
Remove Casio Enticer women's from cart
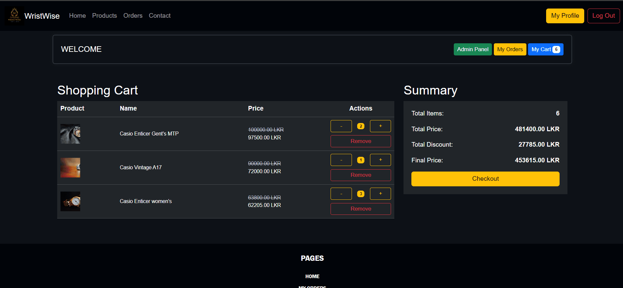(x=360, y=209)
